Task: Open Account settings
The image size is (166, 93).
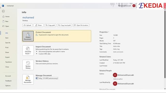Action: point(8,76)
